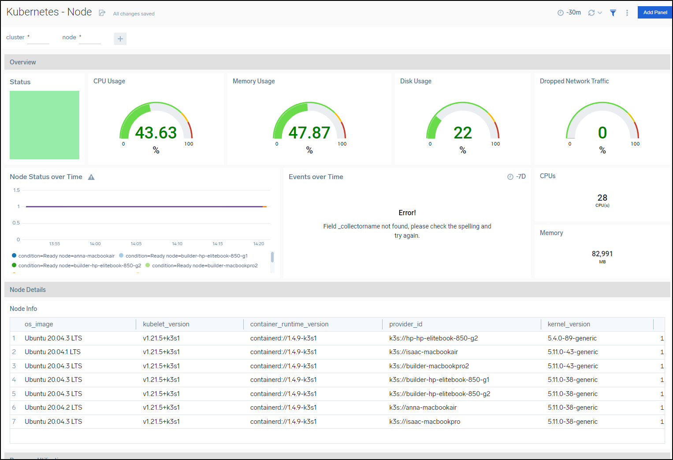
Task: Toggle legend entry node=builder-macbookpro2
Action: click(x=201, y=266)
